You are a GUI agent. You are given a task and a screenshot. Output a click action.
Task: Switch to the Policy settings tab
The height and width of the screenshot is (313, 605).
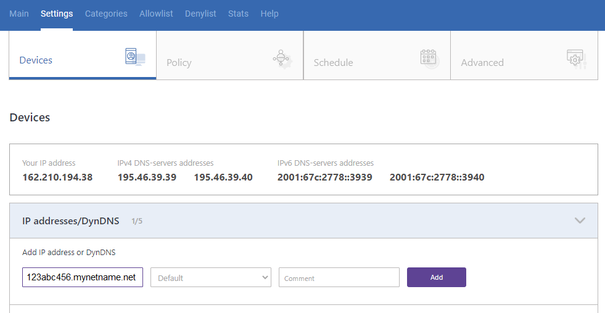pyautogui.click(x=230, y=55)
